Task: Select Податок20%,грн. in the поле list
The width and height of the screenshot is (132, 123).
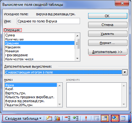Action: [x=31, y=105]
